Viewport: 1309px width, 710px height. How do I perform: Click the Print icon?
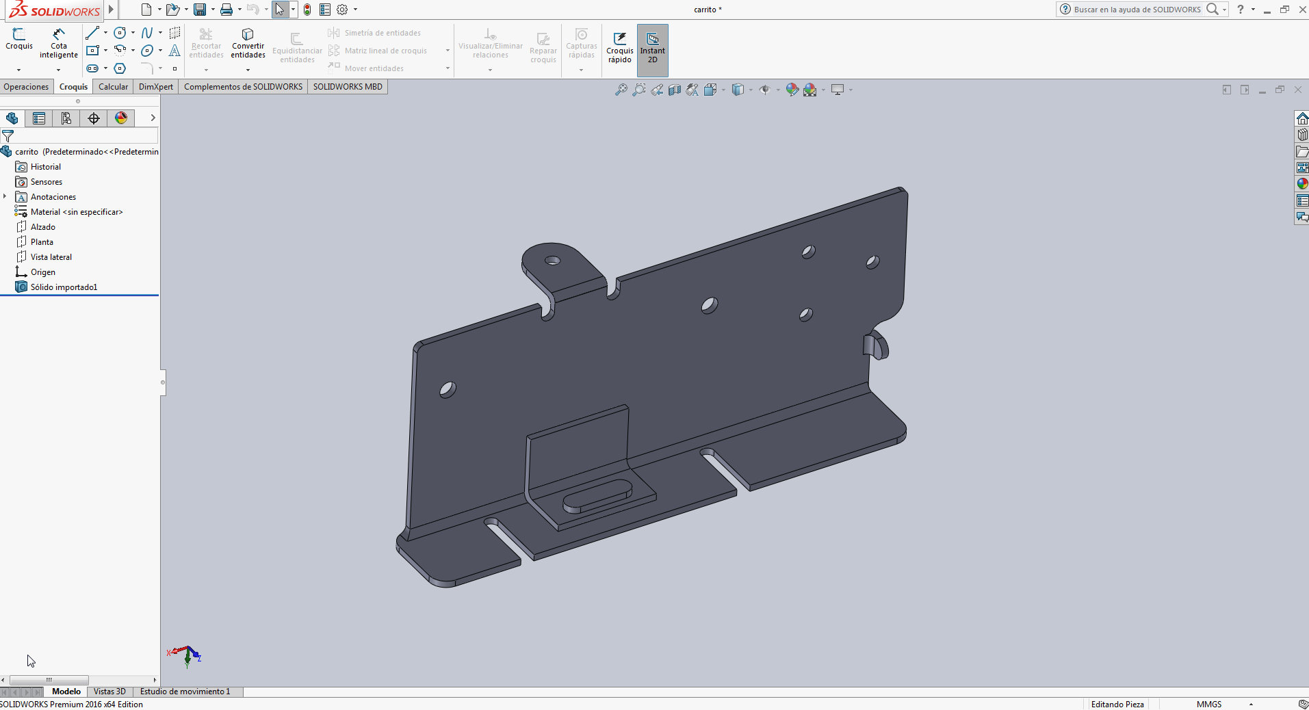click(226, 10)
